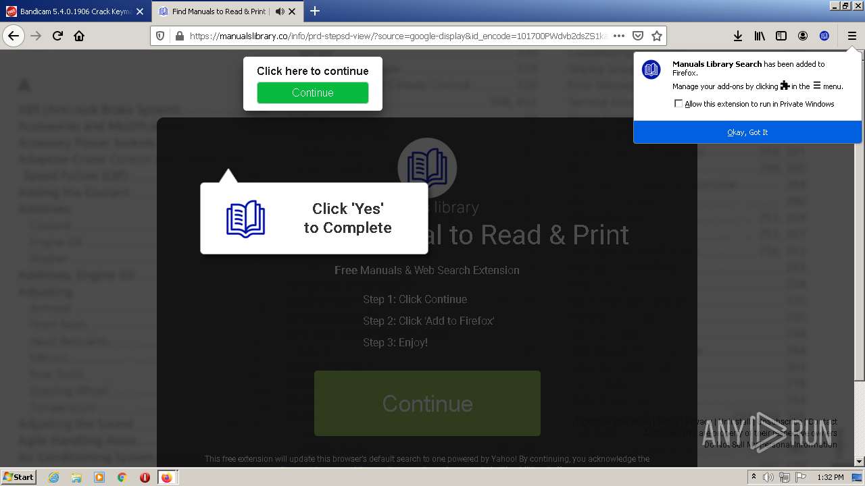Toggle the sidebar view

point(781,36)
